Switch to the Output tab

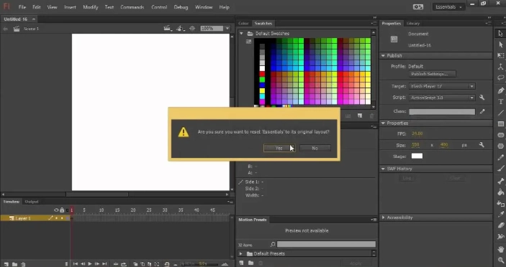coord(32,202)
